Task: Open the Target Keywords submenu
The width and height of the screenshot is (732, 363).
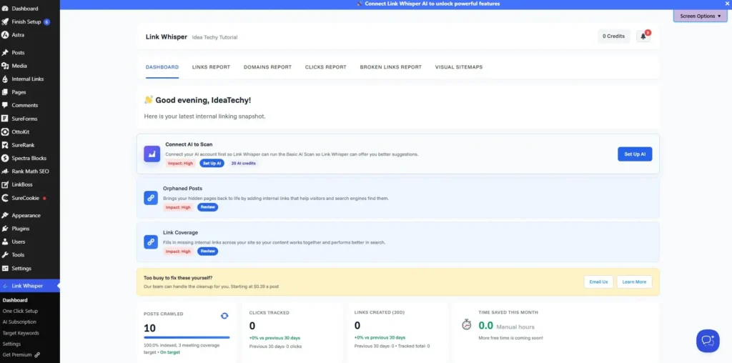Action: pos(21,333)
